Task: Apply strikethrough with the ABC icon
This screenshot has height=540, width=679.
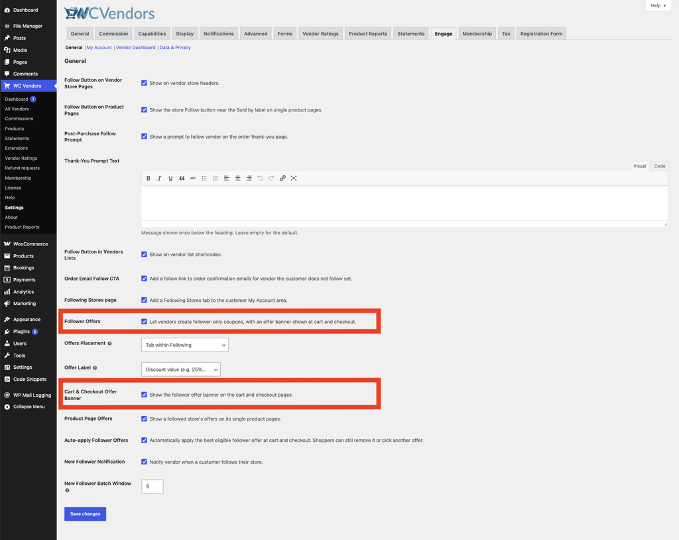Action: pyautogui.click(x=193, y=178)
